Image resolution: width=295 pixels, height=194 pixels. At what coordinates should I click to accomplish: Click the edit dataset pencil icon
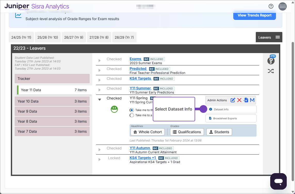pos(233,100)
